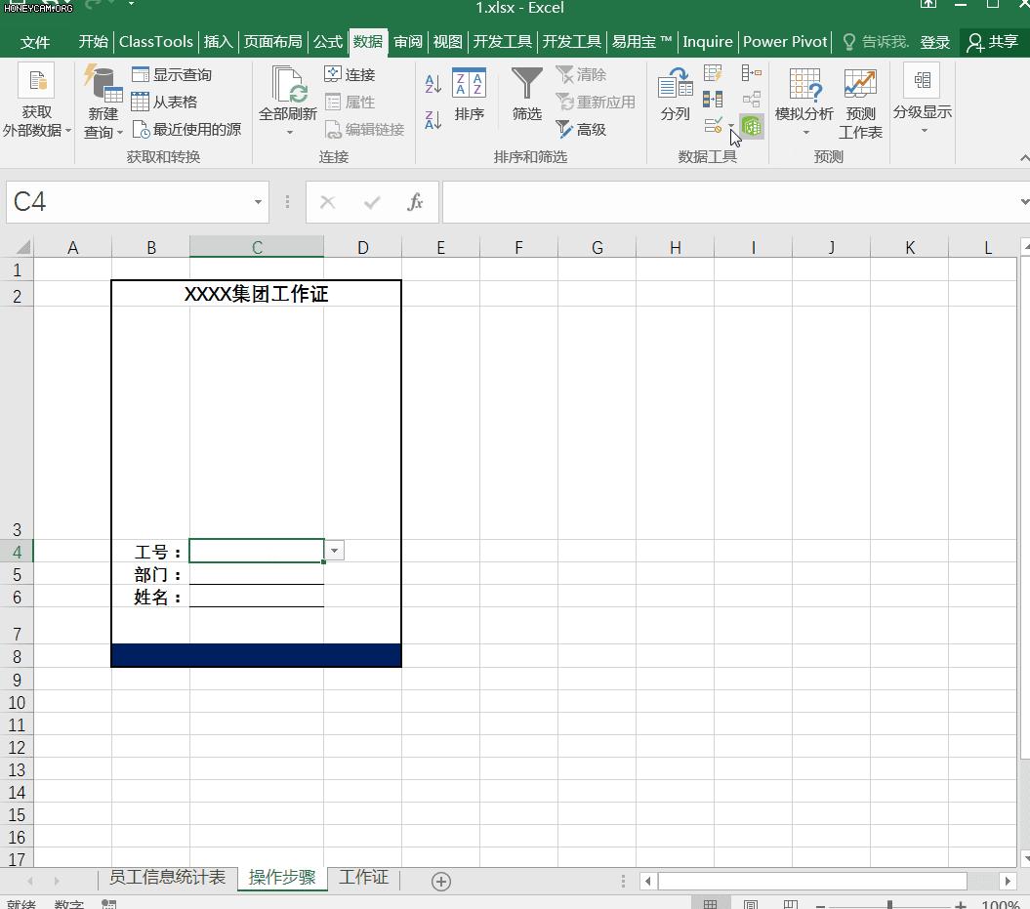
Task: Click the Select All corner triangle
Action: click(23, 247)
